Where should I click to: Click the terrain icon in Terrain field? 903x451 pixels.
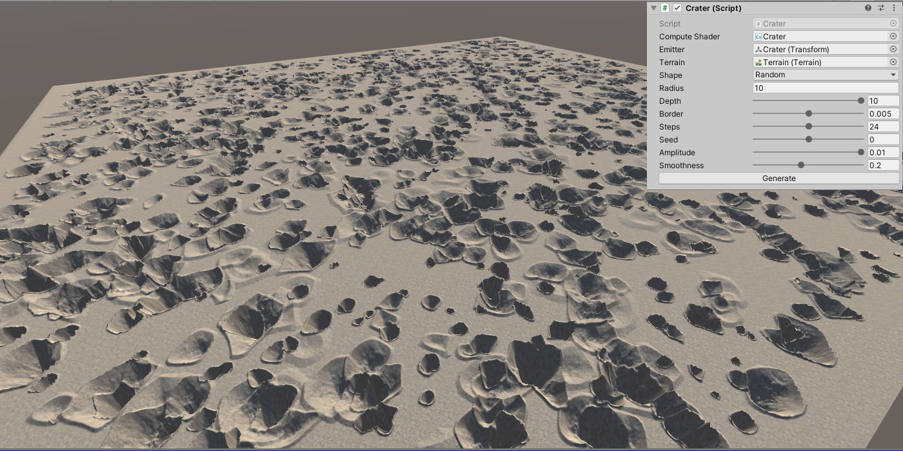759,62
